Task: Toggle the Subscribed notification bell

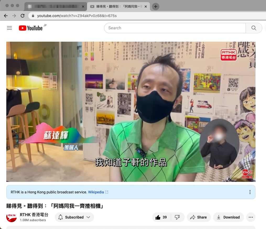Action: [61, 217]
